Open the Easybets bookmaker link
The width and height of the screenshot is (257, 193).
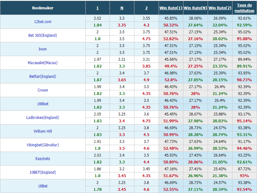(x=43, y=159)
